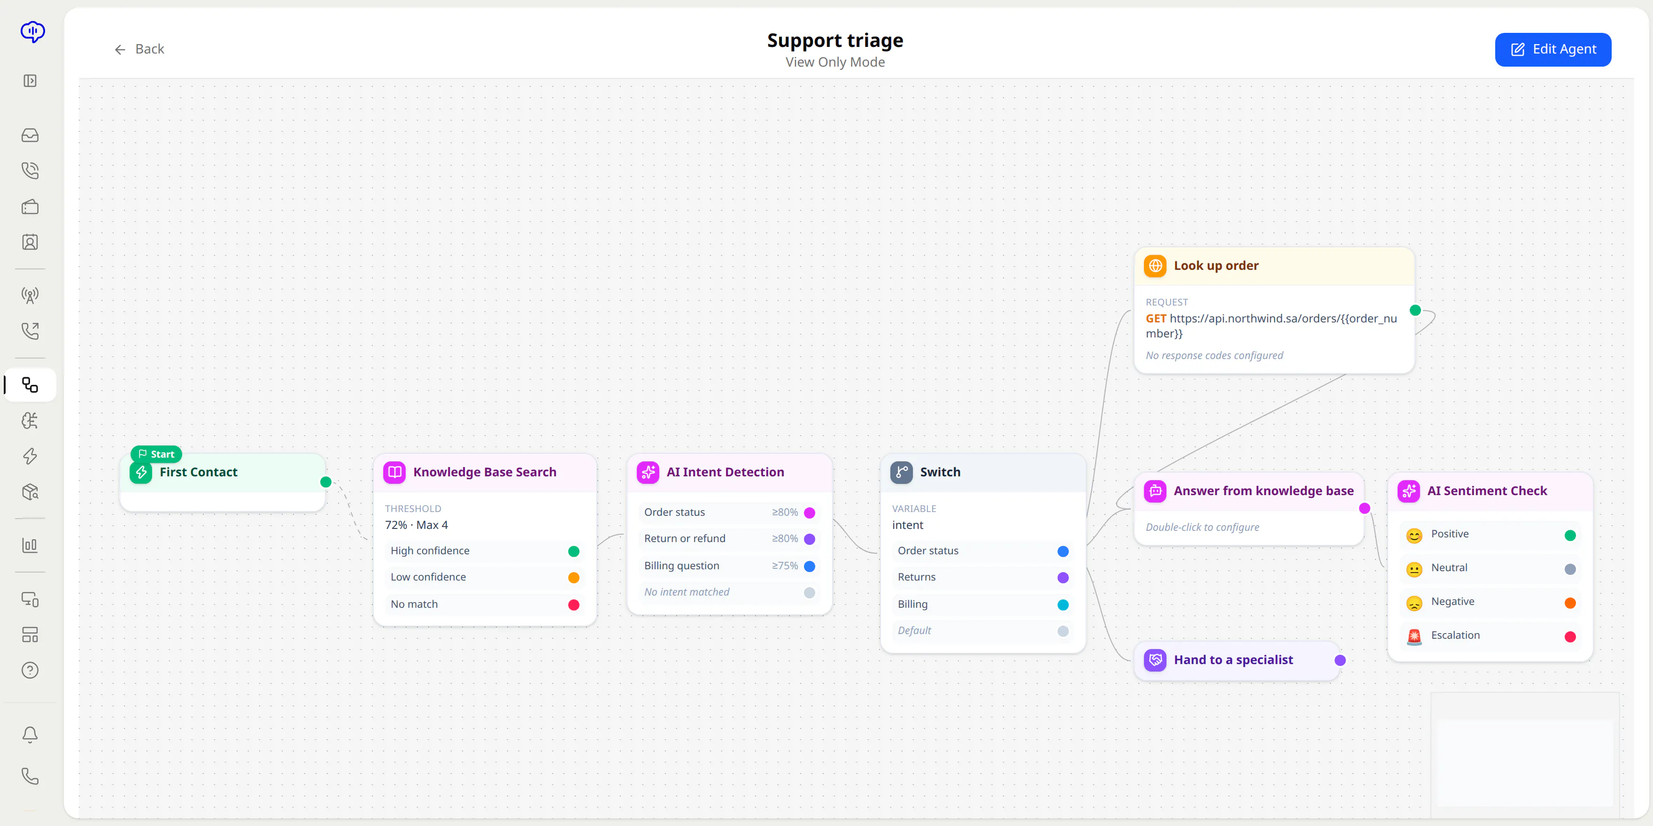This screenshot has width=1653, height=826.
Task: Click the Negative sentiment row
Action: point(1490,602)
